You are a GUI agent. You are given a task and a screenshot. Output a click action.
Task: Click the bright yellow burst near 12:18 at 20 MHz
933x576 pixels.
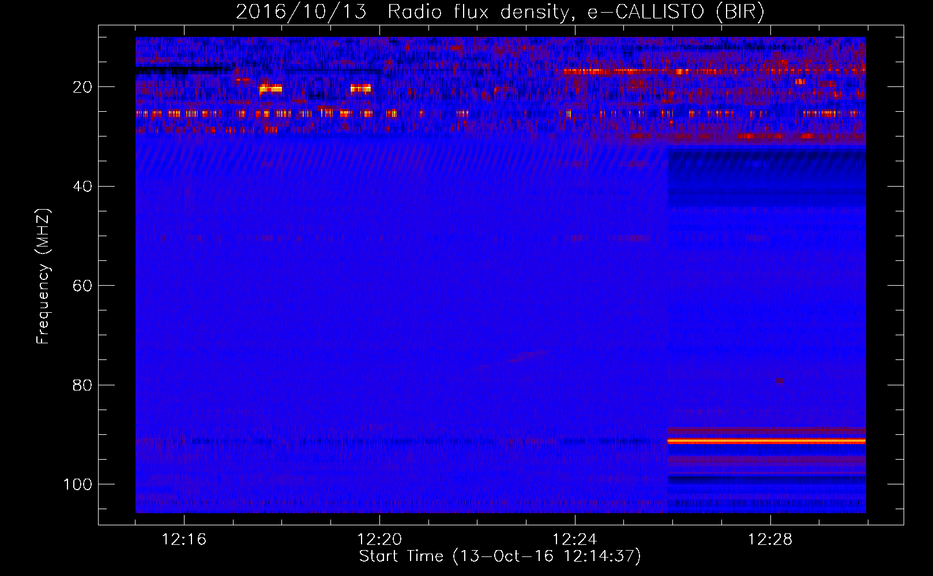tap(270, 89)
